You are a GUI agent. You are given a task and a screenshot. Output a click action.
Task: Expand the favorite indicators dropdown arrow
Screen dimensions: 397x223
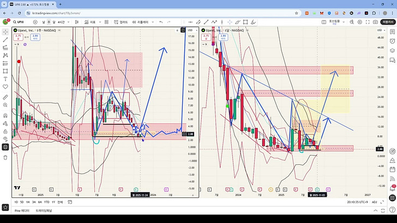coord(100,22)
